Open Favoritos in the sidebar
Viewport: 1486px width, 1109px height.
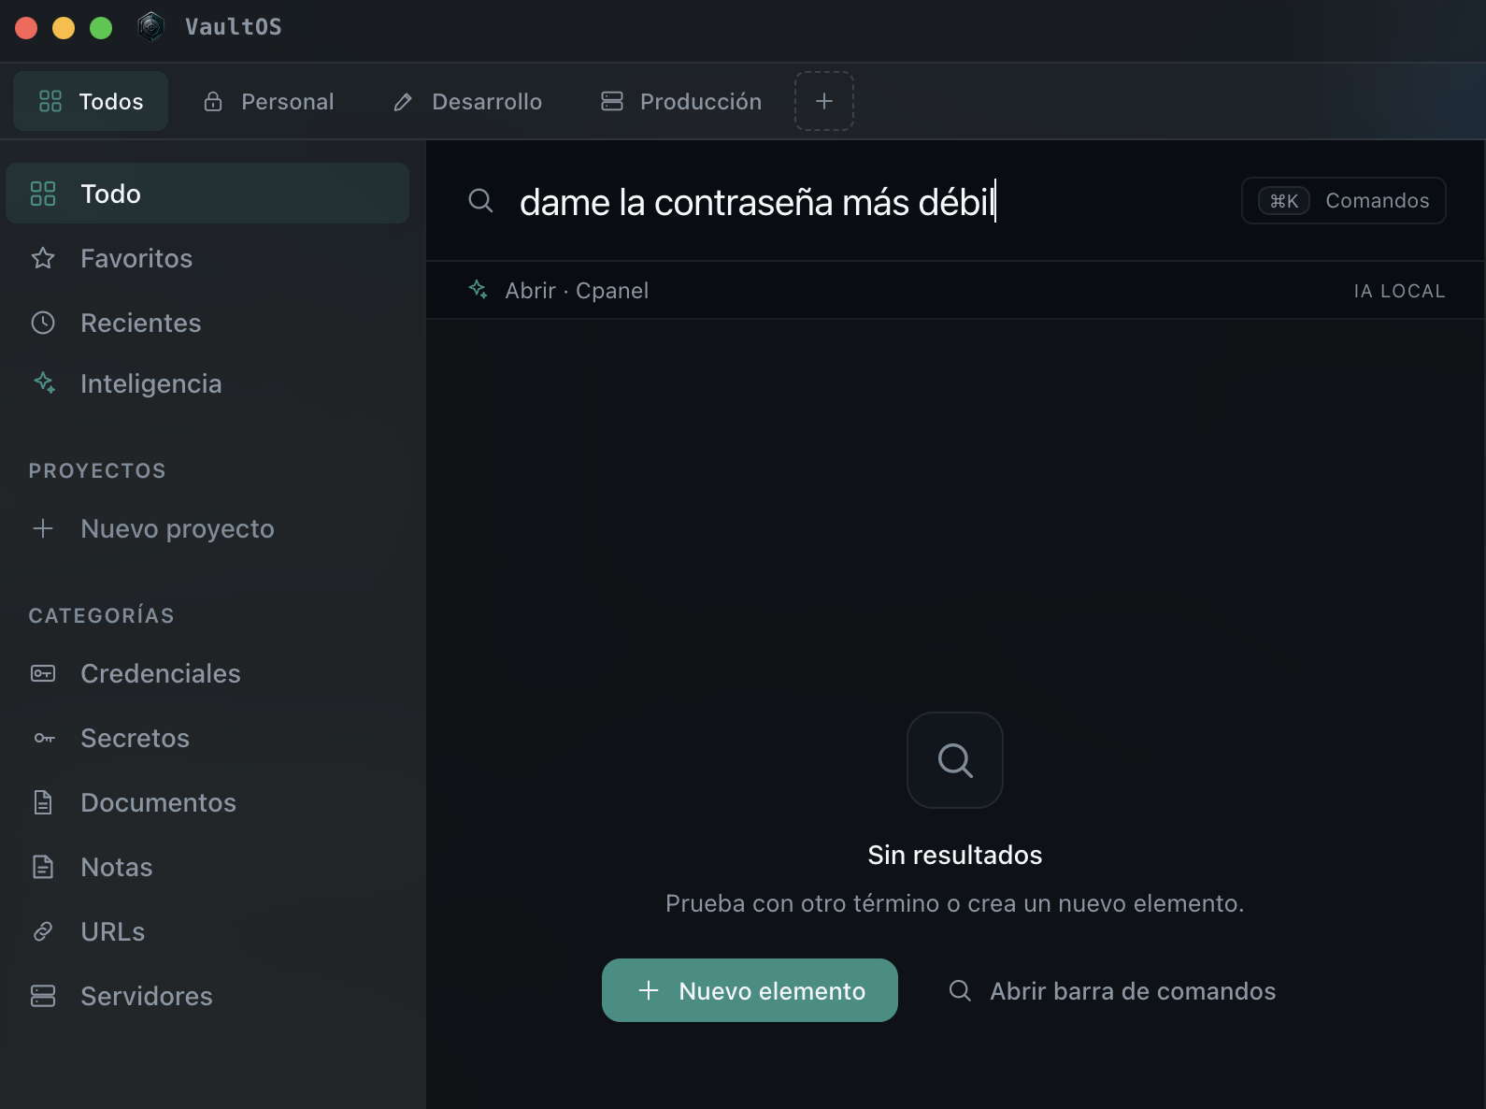click(207, 258)
